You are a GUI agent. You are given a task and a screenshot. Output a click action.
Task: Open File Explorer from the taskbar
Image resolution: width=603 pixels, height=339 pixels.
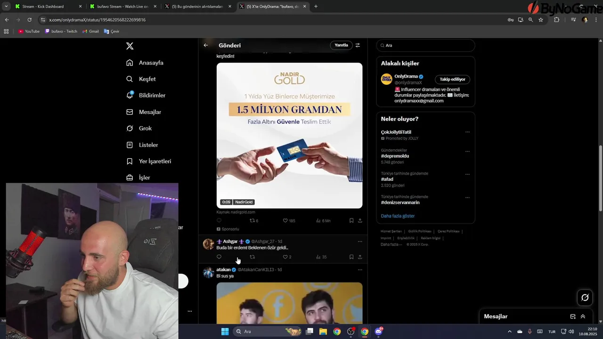click(x=323, y=331)
